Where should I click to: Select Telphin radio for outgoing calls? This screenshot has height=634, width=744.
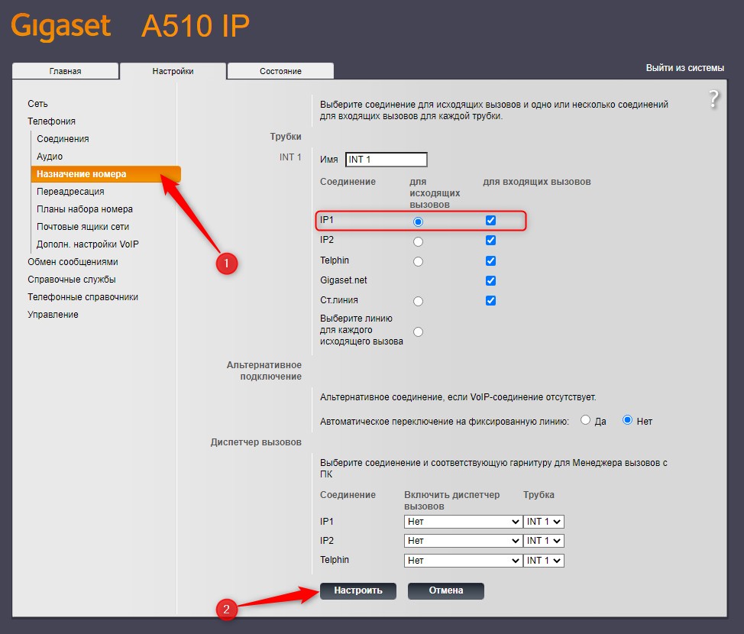pos(418,261)
